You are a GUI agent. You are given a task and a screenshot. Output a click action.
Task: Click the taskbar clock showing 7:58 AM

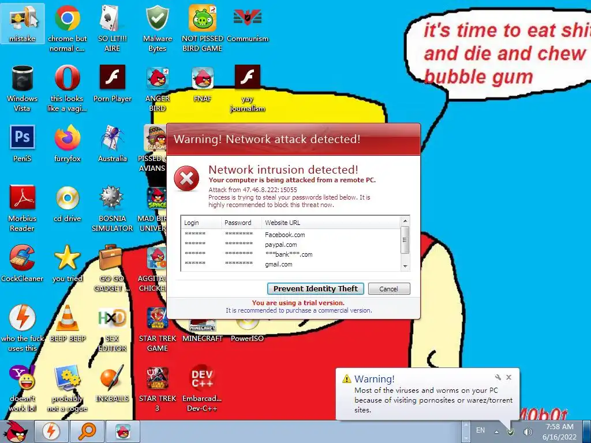click(560, 431)
